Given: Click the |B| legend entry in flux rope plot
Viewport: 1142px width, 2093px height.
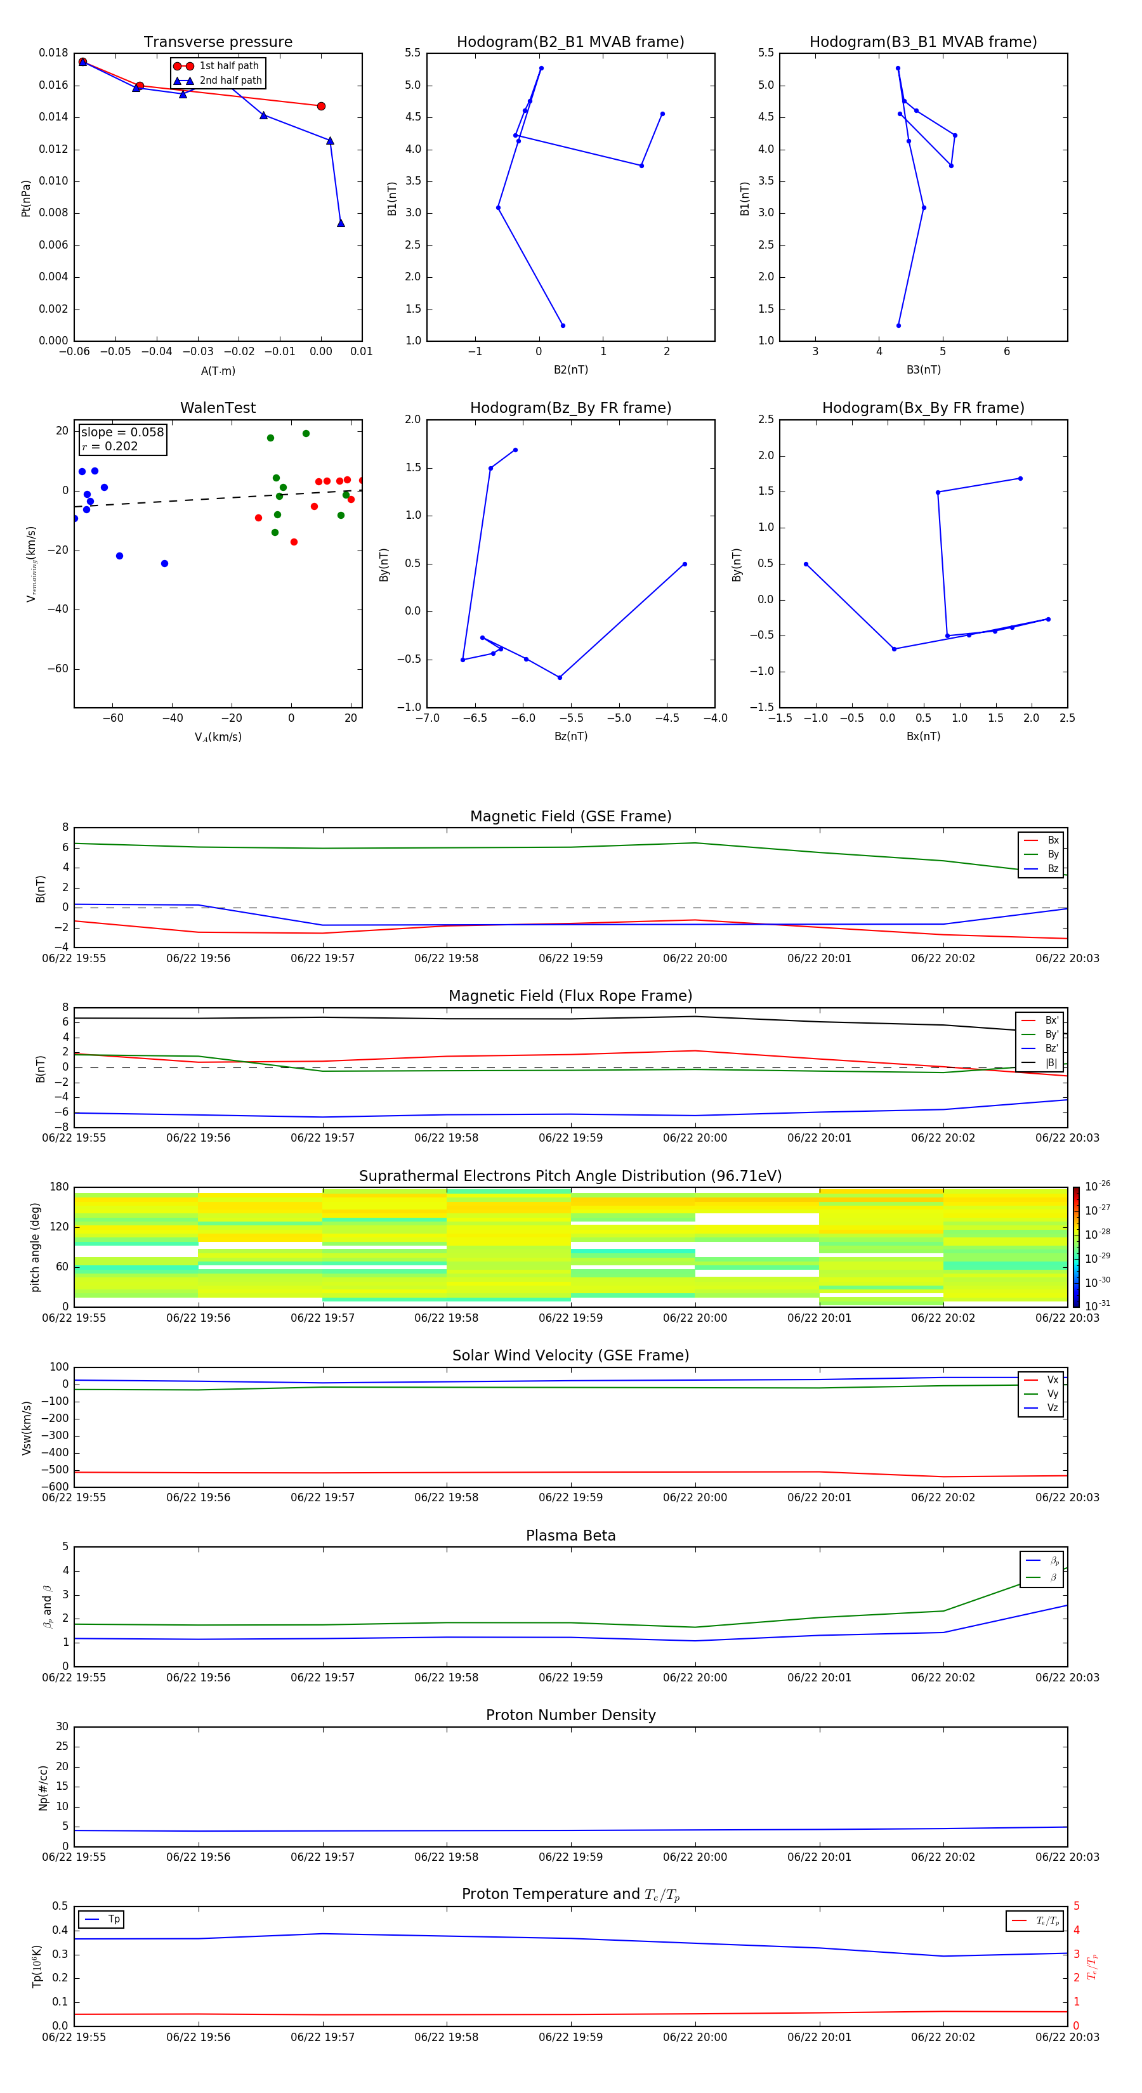Looking at the screenshot, I should click(1040, 1063).
